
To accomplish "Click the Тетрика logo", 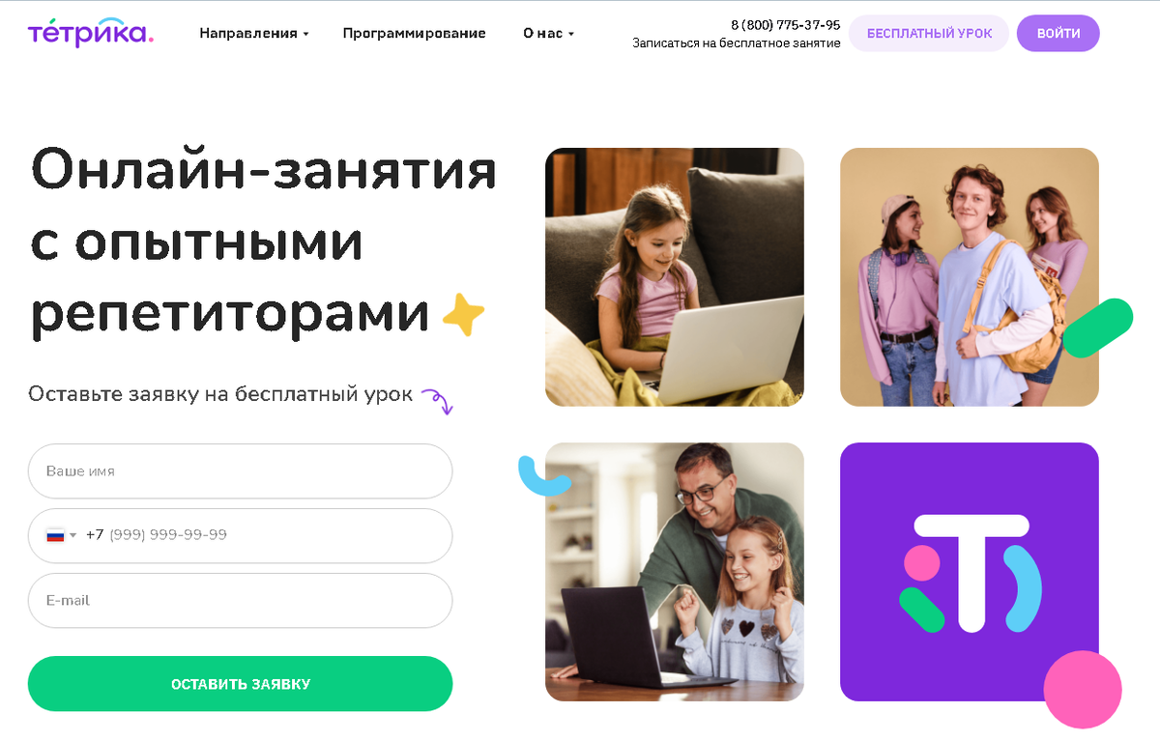I will 91,33.
